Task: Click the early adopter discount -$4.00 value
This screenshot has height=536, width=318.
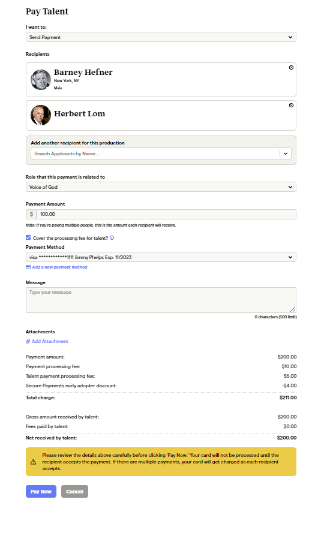Action: pos(289,386)
